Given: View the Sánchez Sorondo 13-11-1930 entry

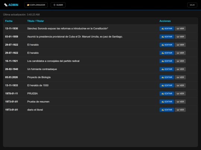Looking at the screenshot, I should coord(180,29).
